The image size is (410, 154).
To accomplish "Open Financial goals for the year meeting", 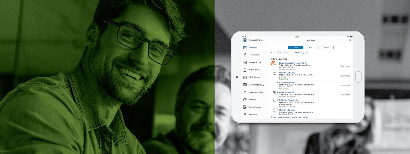I will [293, 63].
